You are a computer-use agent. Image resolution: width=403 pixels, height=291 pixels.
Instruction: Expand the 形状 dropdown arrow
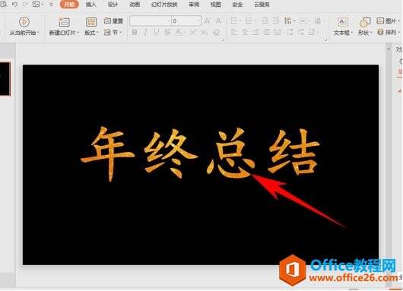pyautogui.click(x=371, y=33)
